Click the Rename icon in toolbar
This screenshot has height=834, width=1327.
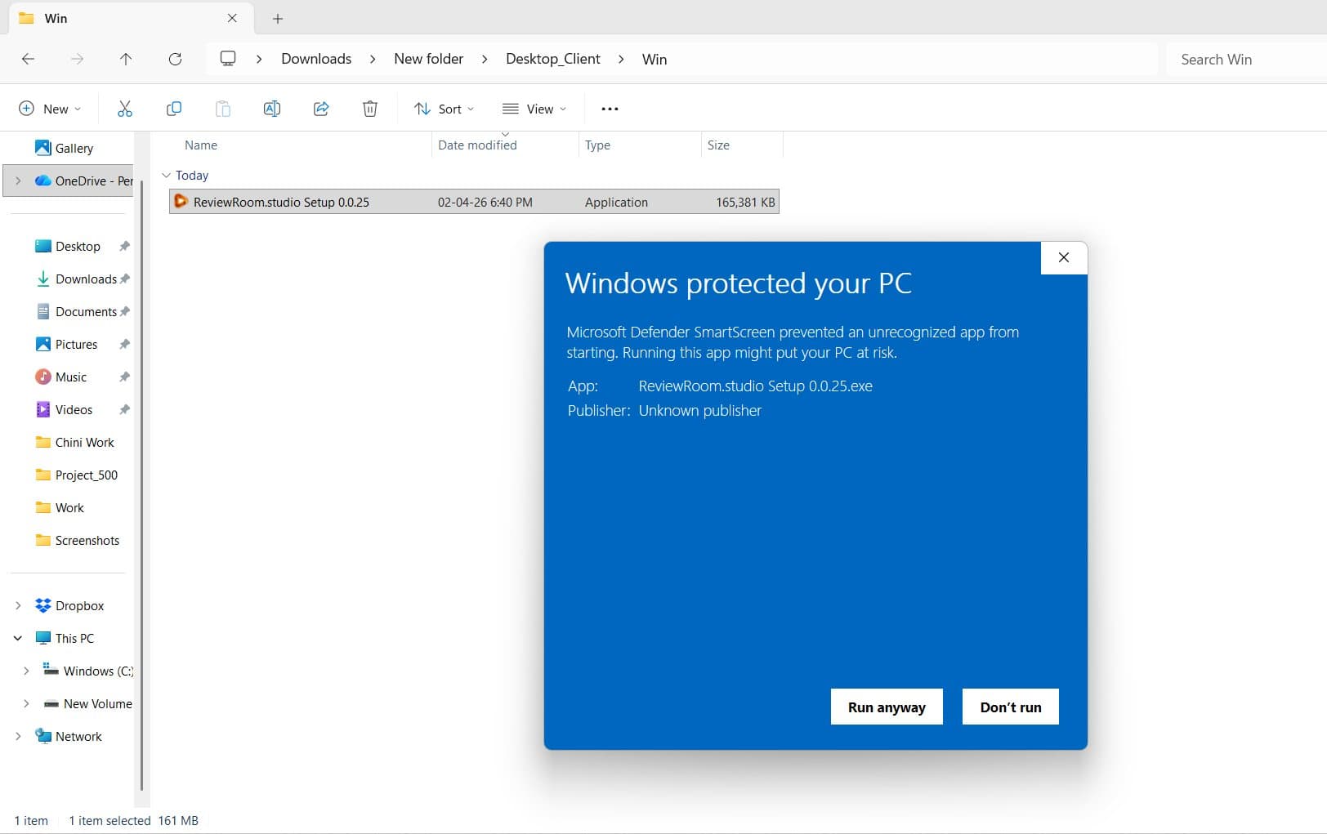(272, 109)
